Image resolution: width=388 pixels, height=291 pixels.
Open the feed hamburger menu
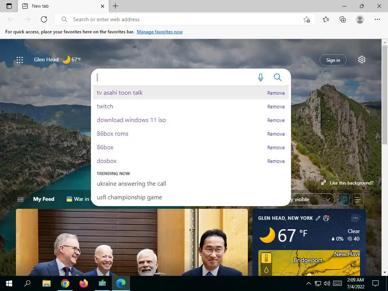click(20, 199)
